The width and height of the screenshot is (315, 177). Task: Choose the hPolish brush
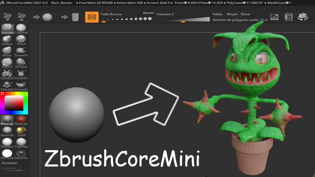tap(21, 62)
